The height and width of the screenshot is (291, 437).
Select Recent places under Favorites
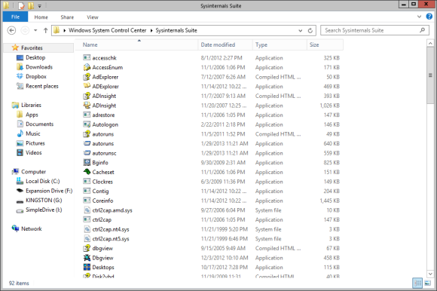(x=42, y=86)
